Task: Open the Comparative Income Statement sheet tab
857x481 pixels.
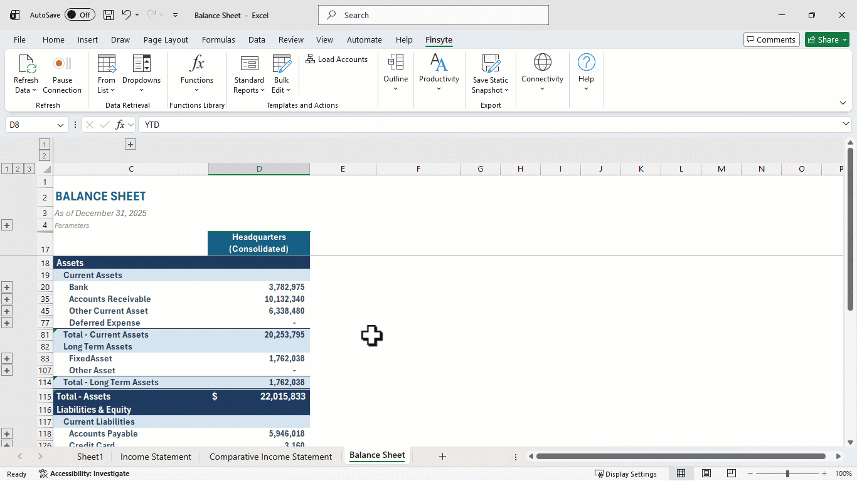Action: point(270,457)
